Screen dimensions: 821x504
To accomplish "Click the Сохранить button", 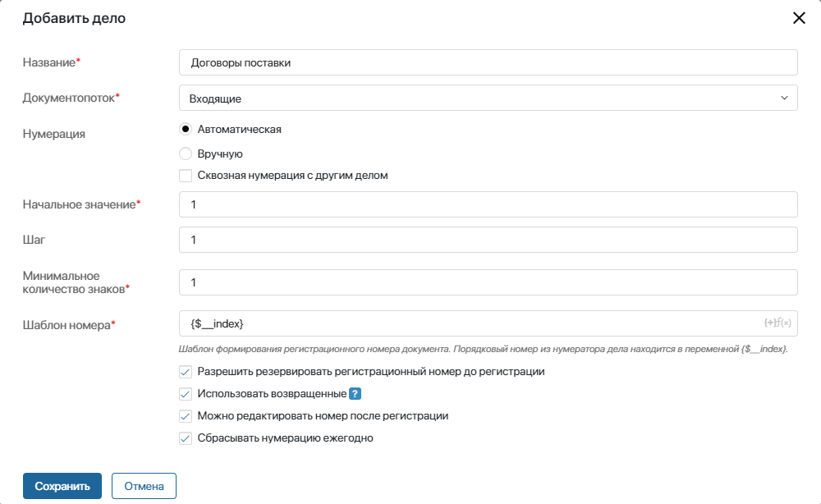I will tap(63, 485).
